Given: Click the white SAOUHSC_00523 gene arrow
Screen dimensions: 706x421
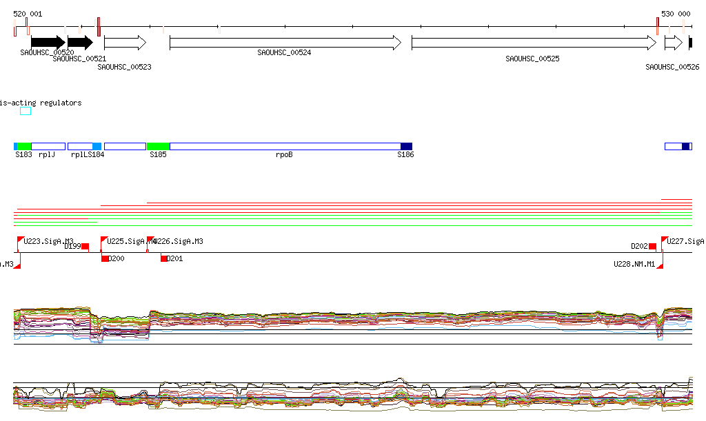Looking at the screenshot, I should pyautogui.click(x=125, y=43).
